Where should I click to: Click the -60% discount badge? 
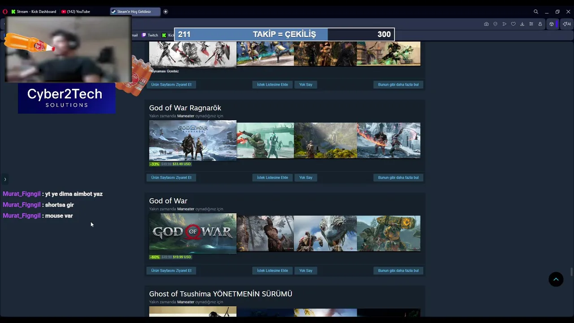[x=155, y=257]
